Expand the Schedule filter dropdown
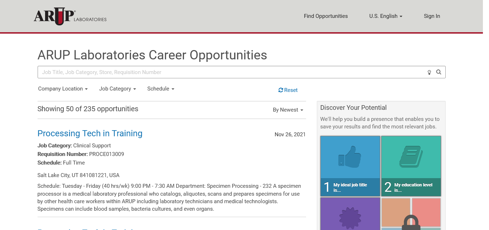The height and width of the screenshot is (230, 489). click(161, 89)
